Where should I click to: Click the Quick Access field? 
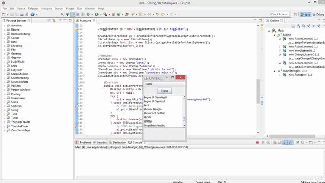pos(280,14)
